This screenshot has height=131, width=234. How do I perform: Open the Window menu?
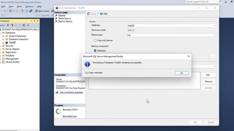click(x=29, y=7)
